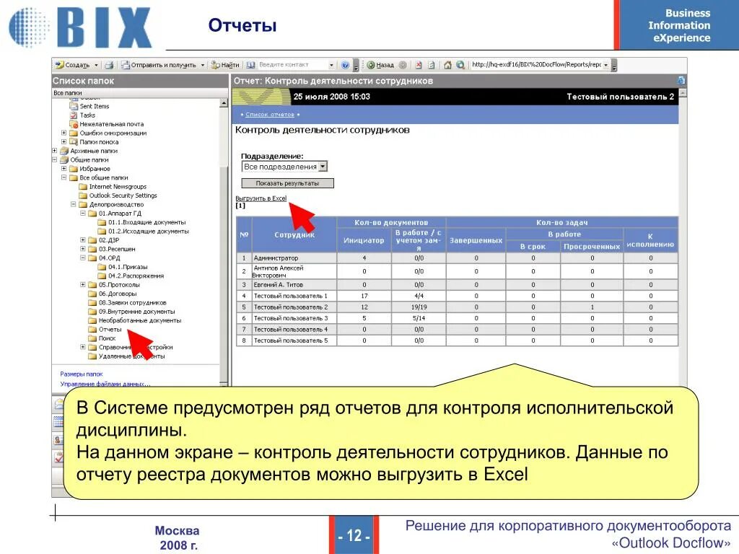Image resolution: width=739 pixels, height=554 pixels.
Task: Open the Нежелательная почта folder
Action: click(x=112, y=124)
